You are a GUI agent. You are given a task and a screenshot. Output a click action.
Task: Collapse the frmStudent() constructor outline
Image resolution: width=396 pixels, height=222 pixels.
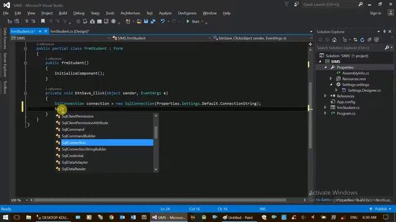pyautogui.click(x=25, y=63)
